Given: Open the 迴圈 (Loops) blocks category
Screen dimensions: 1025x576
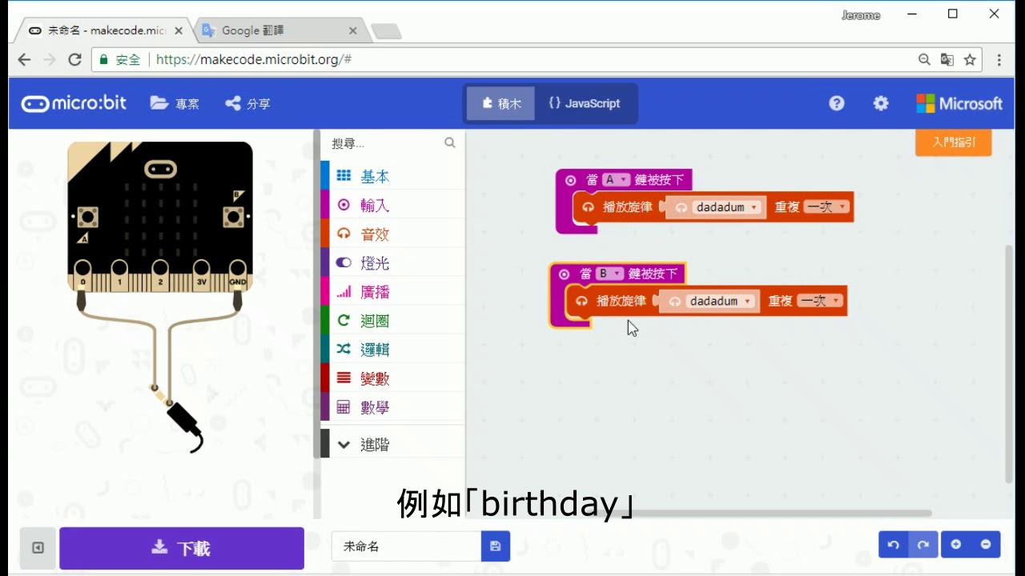Looking at the screenshot, I should 392,320.
